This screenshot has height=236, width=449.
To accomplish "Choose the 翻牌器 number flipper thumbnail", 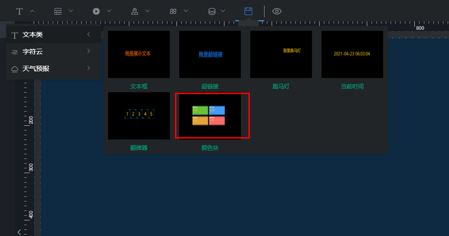I will click(x=139, y=116).
